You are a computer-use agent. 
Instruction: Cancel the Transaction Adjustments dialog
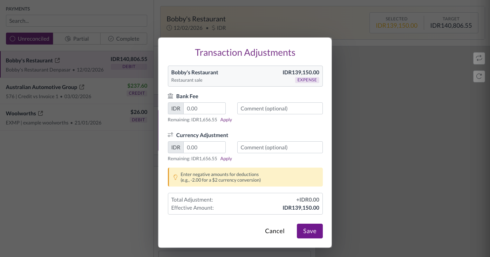click(x=275, y=231)
